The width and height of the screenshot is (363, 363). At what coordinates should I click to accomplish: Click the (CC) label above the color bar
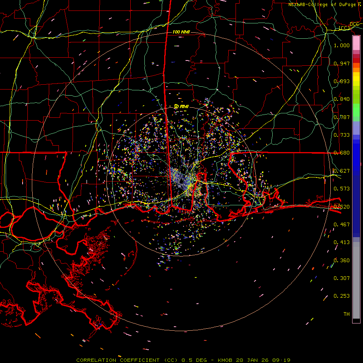click(x=344, y=28)
